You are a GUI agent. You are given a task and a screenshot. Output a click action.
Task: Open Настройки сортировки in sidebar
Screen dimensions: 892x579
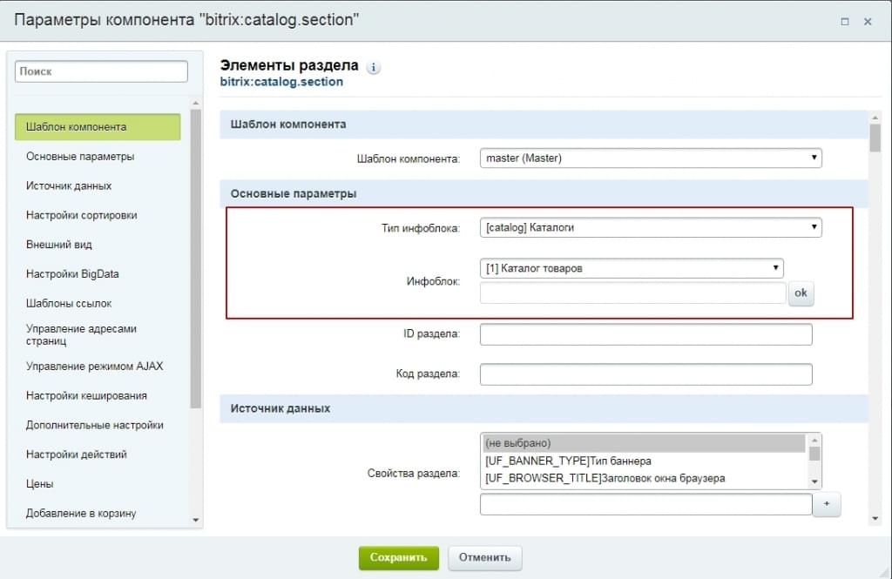tap(82, 215)
